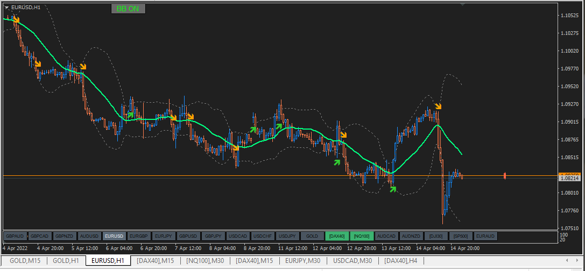Click the 8 Apr 04:00 time label
Viewport: 585px width, 271px height.
[x=222, y=248]
